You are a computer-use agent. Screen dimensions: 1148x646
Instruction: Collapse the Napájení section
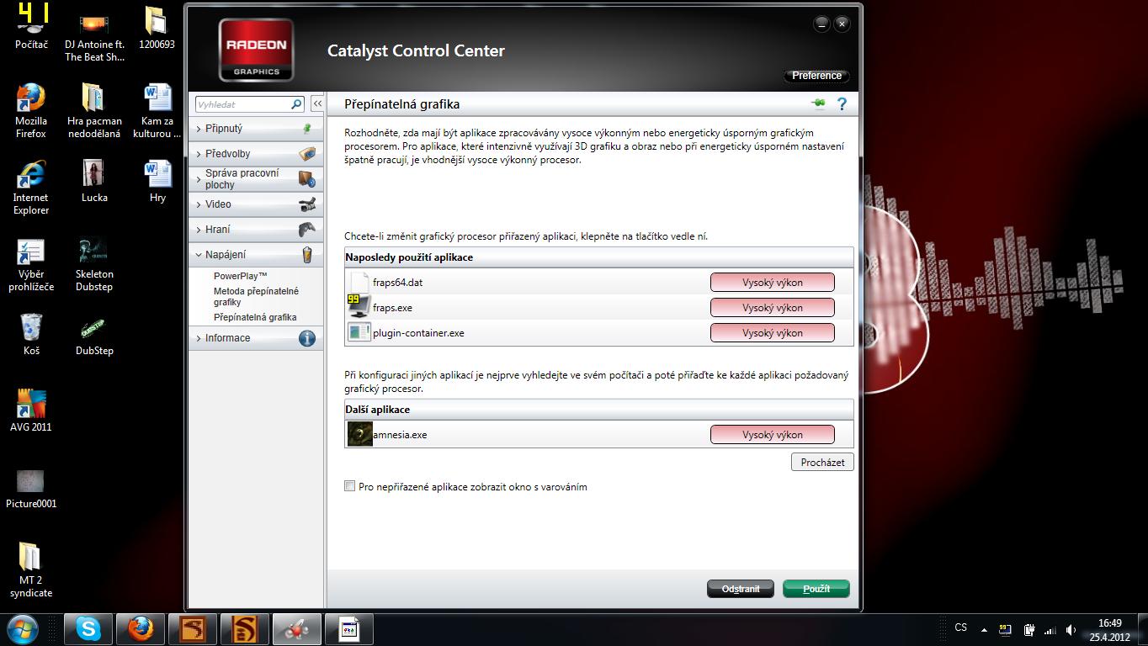[x=226, y=255]
